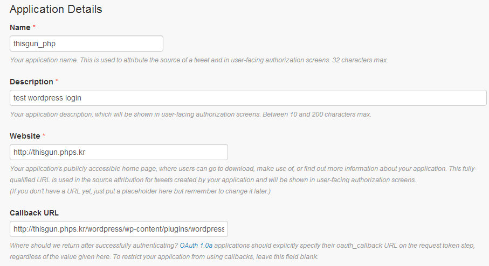Open the OAuth 1.0a link

click(197, 245)
